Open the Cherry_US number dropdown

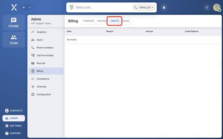coord(144,7)
